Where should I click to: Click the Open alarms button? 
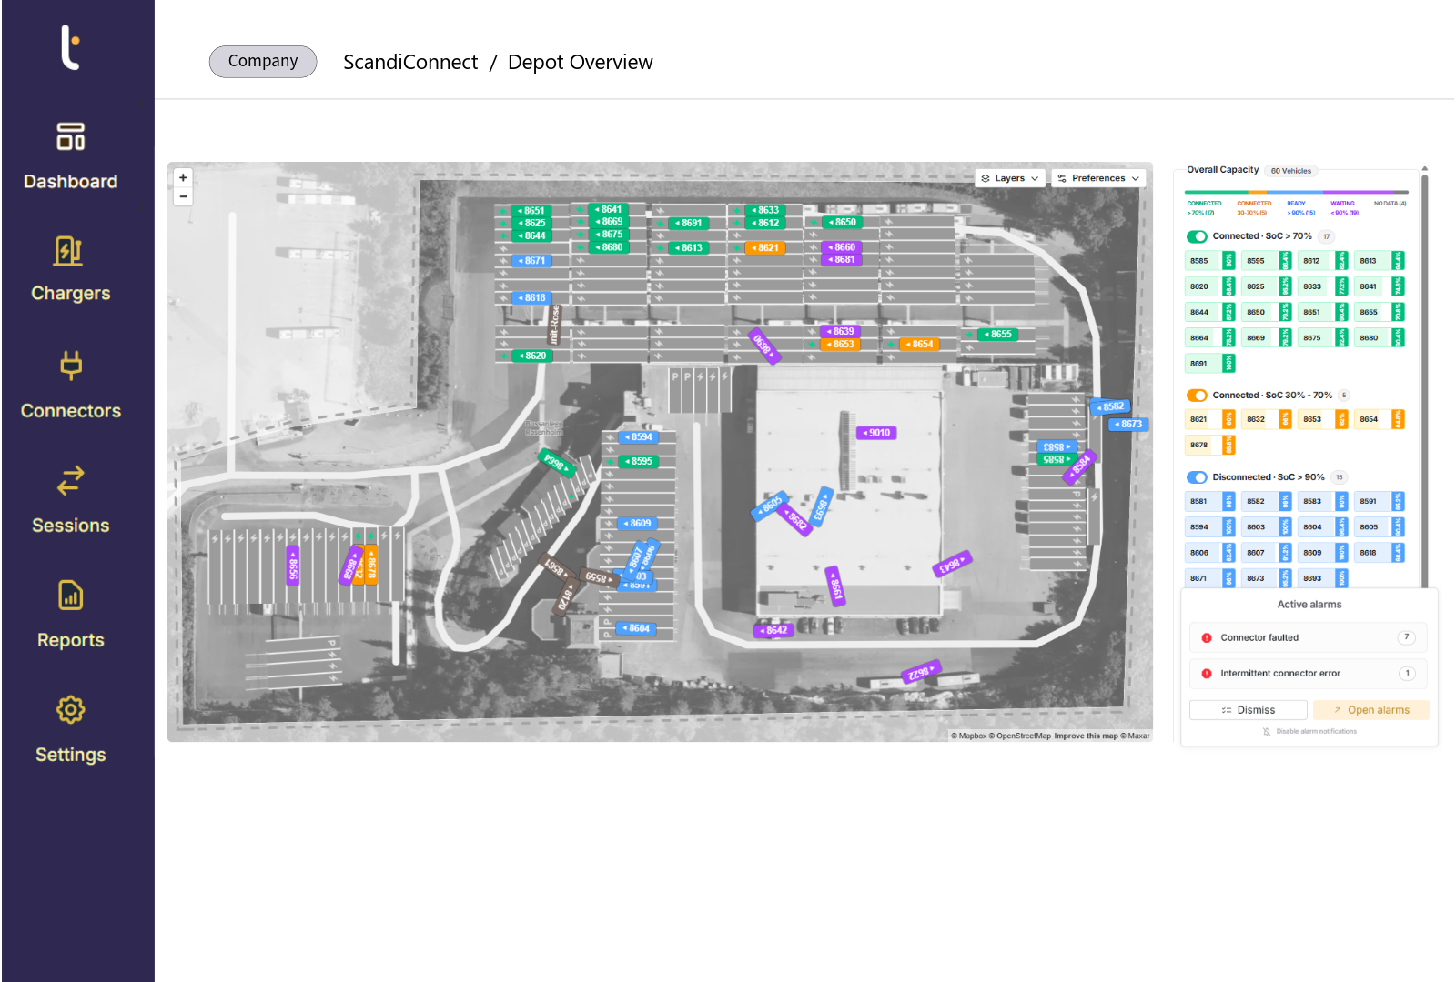(1371, 709)
